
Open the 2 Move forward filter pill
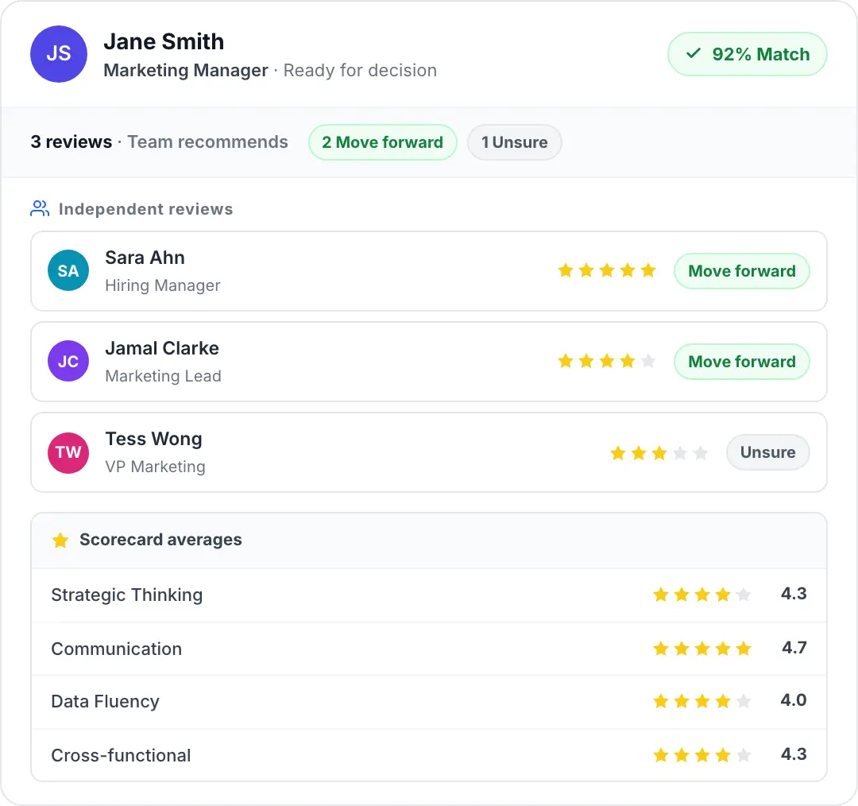tap(383, 142)
